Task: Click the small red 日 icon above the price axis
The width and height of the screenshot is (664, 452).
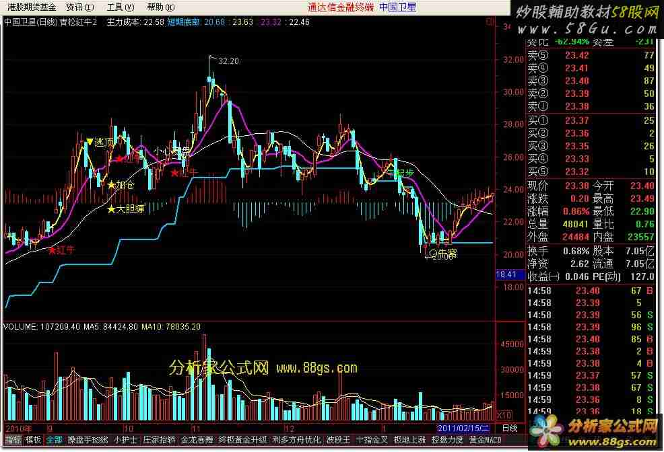Action: [x=490, y=22]
